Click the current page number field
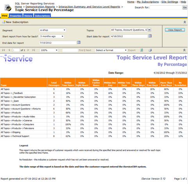 (x=16, y=50)
